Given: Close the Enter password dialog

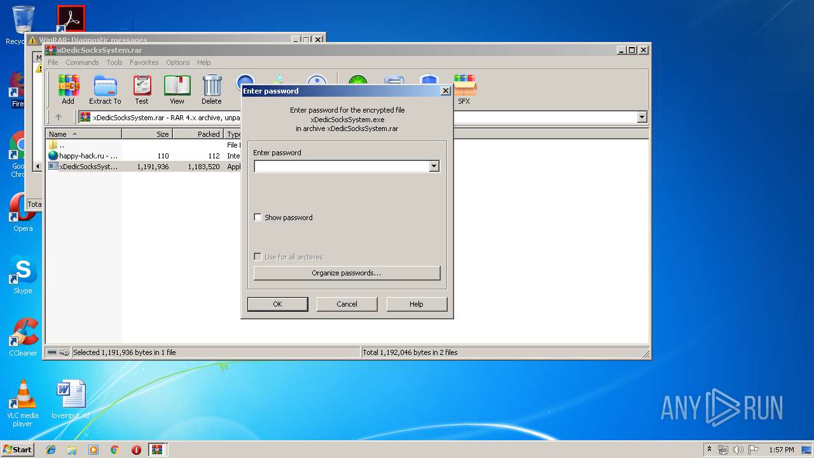Looking at the screenshot, I should tap(446, 91).
